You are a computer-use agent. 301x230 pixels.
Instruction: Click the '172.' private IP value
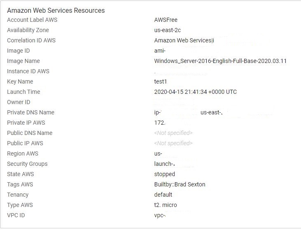pyautogui.click(x=160, y=123)
